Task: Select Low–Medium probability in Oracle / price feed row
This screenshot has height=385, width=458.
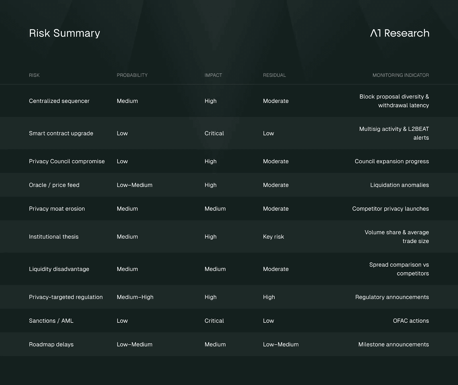Action: 135,185
